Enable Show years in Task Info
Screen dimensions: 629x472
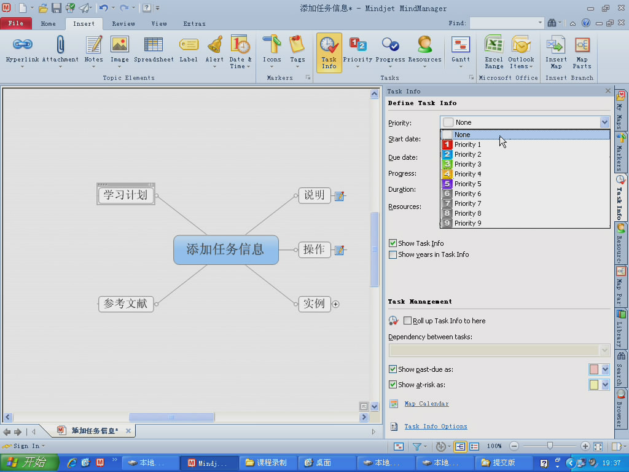click(393, 254)
